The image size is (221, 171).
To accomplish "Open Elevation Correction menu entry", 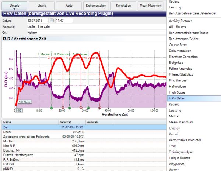I will tap(183, 57).
